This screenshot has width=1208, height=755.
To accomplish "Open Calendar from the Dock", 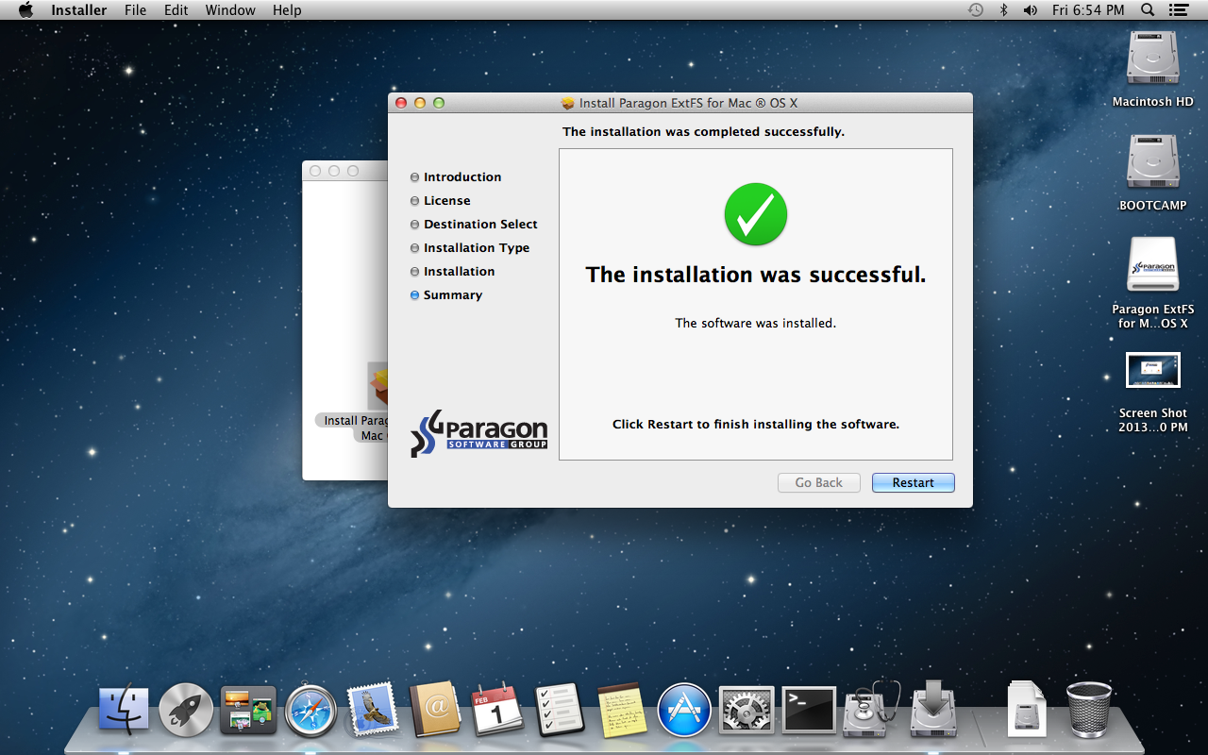I will point(496,710).
